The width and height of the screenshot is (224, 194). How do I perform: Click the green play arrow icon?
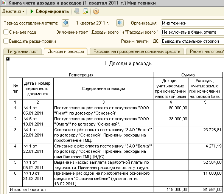32,11
